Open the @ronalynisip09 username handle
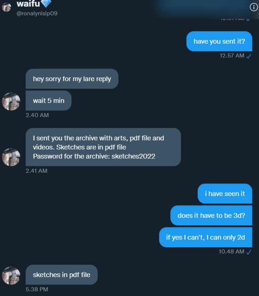Viewport: 259px width, 296px height. [x=37, y=13]
